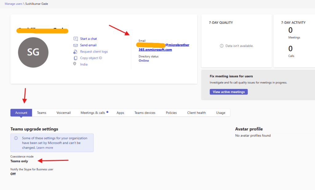Open the Client health tab
The image size is (315, 190).
click(197, 113)
